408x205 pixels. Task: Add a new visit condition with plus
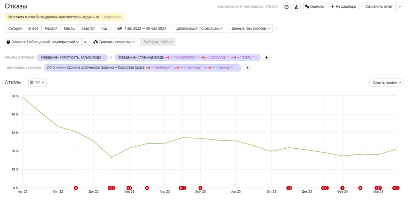pos(266,58)
